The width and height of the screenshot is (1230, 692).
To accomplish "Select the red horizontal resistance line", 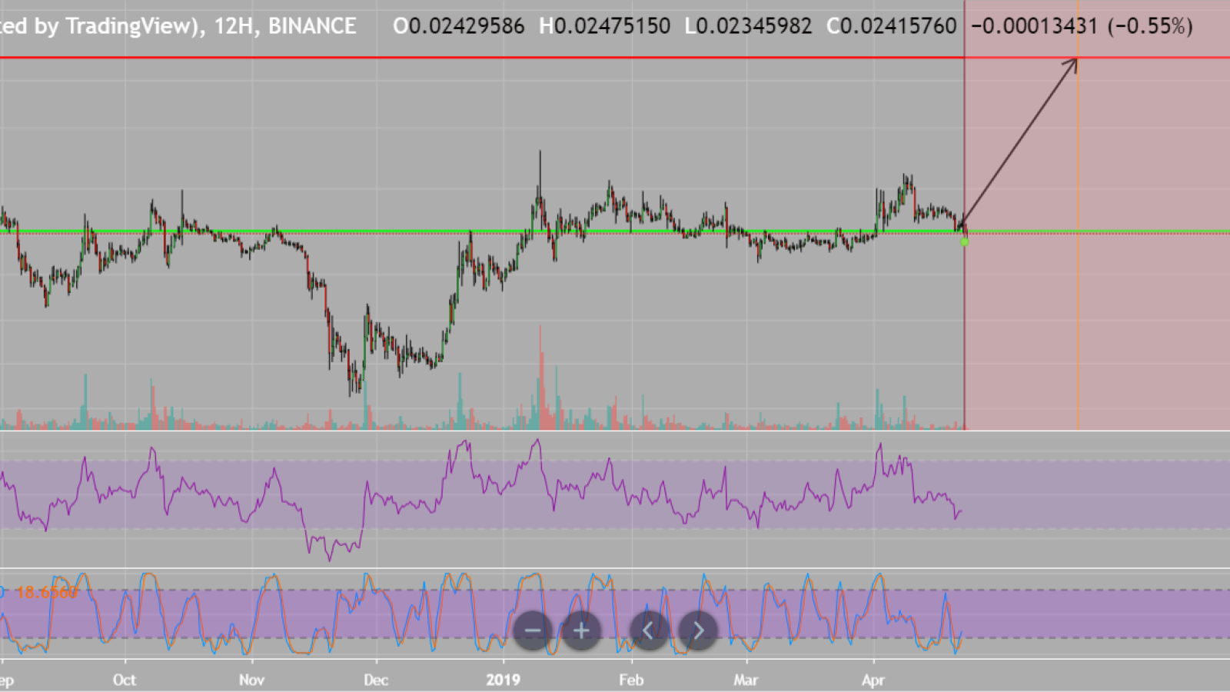I will (x=615, y=58).
